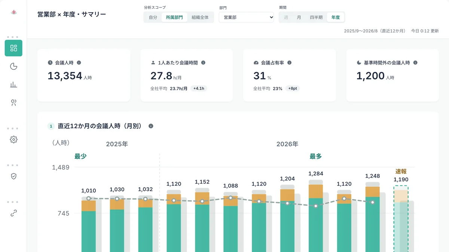Screen dimensions: 449x252
Task: Open the shield check page in sidebar
Action: [x=13, y=176]
